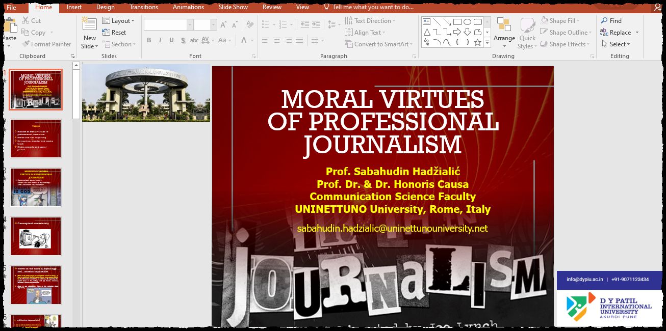Select the Topics slide thumbnail
Screen dimensions: 666x331
tap(36, 139)
